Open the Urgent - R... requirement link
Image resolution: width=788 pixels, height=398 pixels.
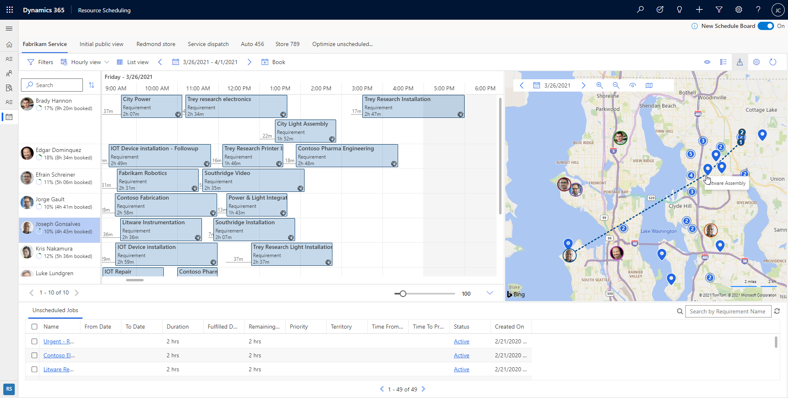[x=59, y=341]
